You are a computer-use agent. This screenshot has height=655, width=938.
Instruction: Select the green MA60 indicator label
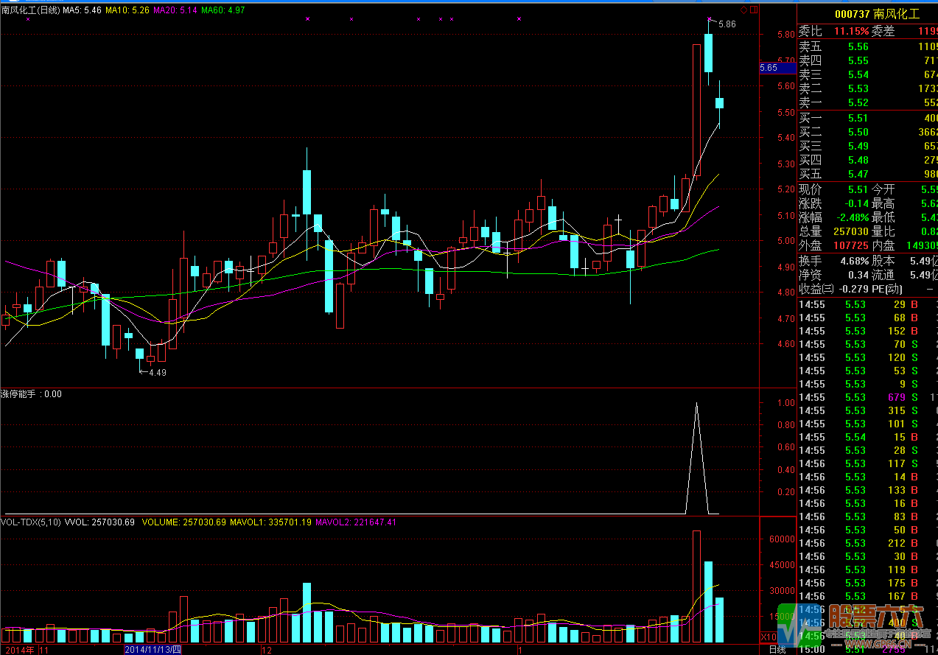[223, 10]
